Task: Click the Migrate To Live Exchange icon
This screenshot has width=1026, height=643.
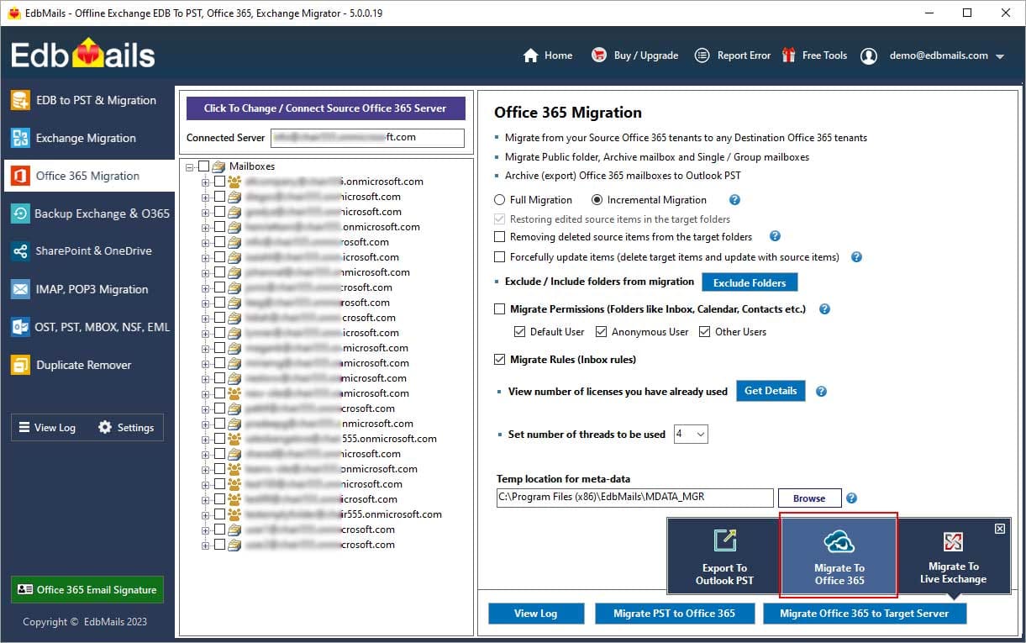Action: coord(953,541)
